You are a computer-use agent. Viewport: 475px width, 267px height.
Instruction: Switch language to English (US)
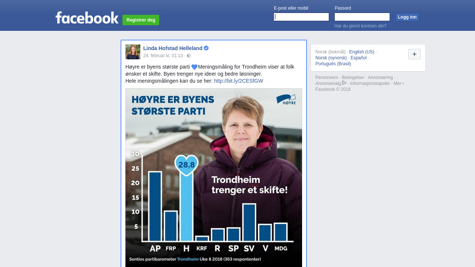(x=361, y=52)
